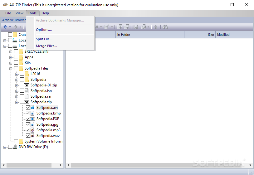254x175 pixels.
Task: Click left arrow of file list scrollbar
Action: pos(68,165)
